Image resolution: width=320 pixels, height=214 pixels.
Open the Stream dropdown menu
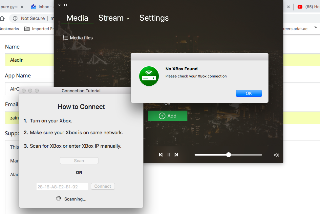114,18
